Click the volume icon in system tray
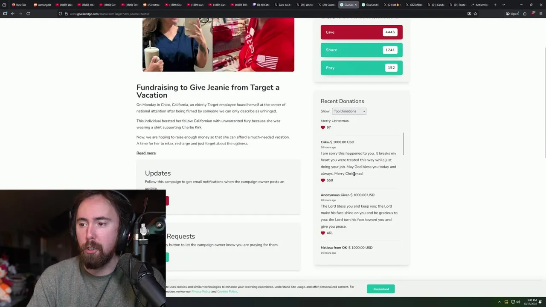 coord(518,302)
